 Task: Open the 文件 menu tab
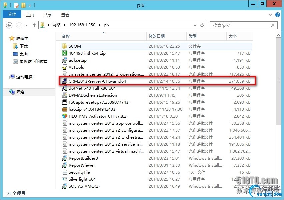pos(12,14)
